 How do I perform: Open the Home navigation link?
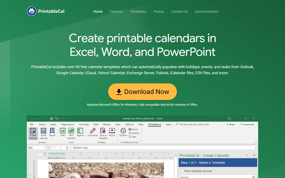98,12
